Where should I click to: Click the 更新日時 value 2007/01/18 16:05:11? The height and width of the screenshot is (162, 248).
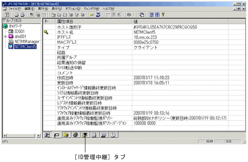click(x=151, y=82)
